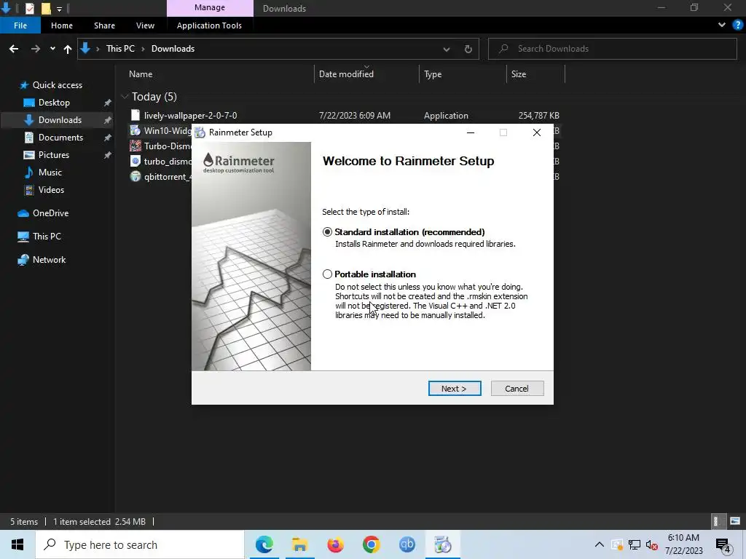746x559 pixels.
Task: Click the taskbar search box
Action: coord(140,544)
